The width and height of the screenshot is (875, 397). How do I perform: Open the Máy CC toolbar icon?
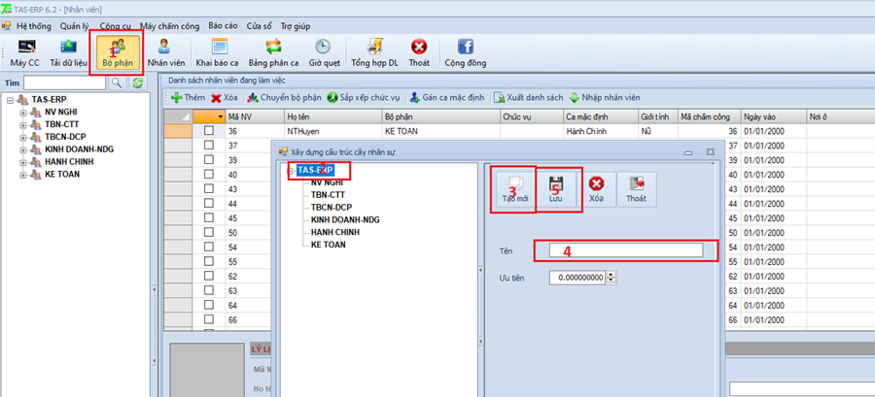pos(24,52)
